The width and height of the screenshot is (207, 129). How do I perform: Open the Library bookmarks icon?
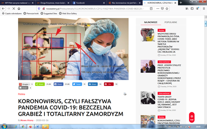(187, 9)
